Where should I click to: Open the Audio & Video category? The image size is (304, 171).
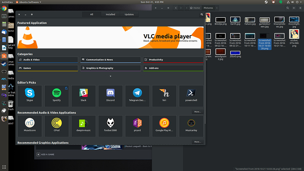(47, 60)
